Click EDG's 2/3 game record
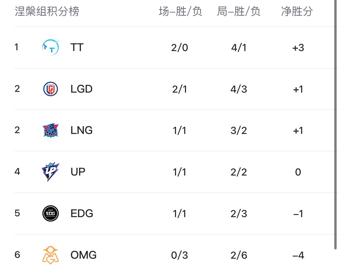This screenshot has height=275, width=339. (239, 213)
